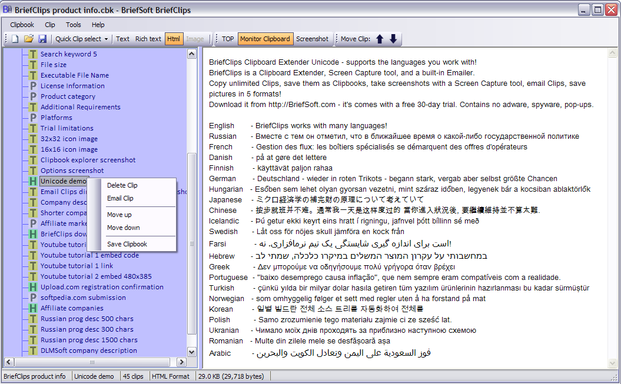The image size is (621, 384).
Task: Click T icon beside Youtube tutorial 1 link
Action: (34, 266)
